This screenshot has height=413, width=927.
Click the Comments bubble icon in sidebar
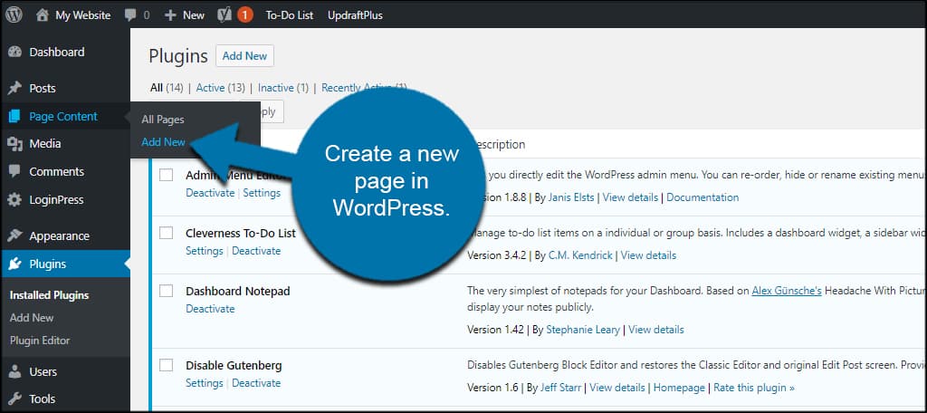point(14,171)
